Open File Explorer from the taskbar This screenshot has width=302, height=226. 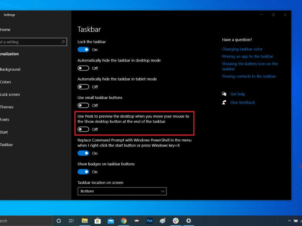[85, 221]
